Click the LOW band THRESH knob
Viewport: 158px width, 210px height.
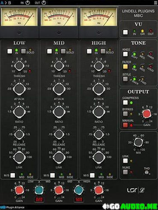[x=19, y=66]
